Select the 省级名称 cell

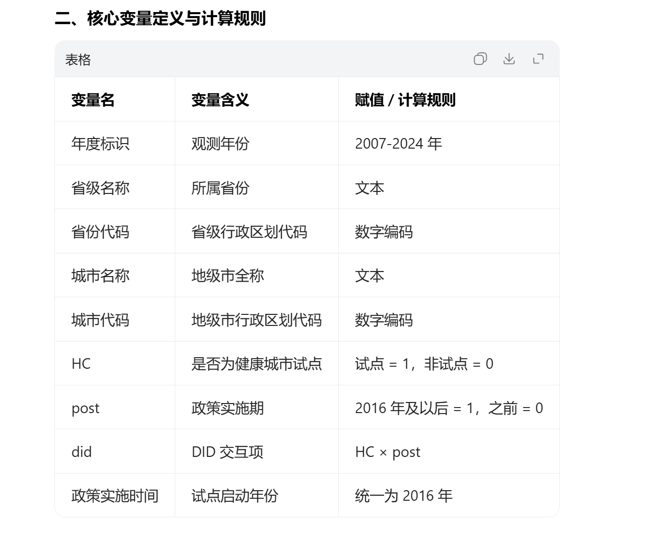[x=100, y=188]
